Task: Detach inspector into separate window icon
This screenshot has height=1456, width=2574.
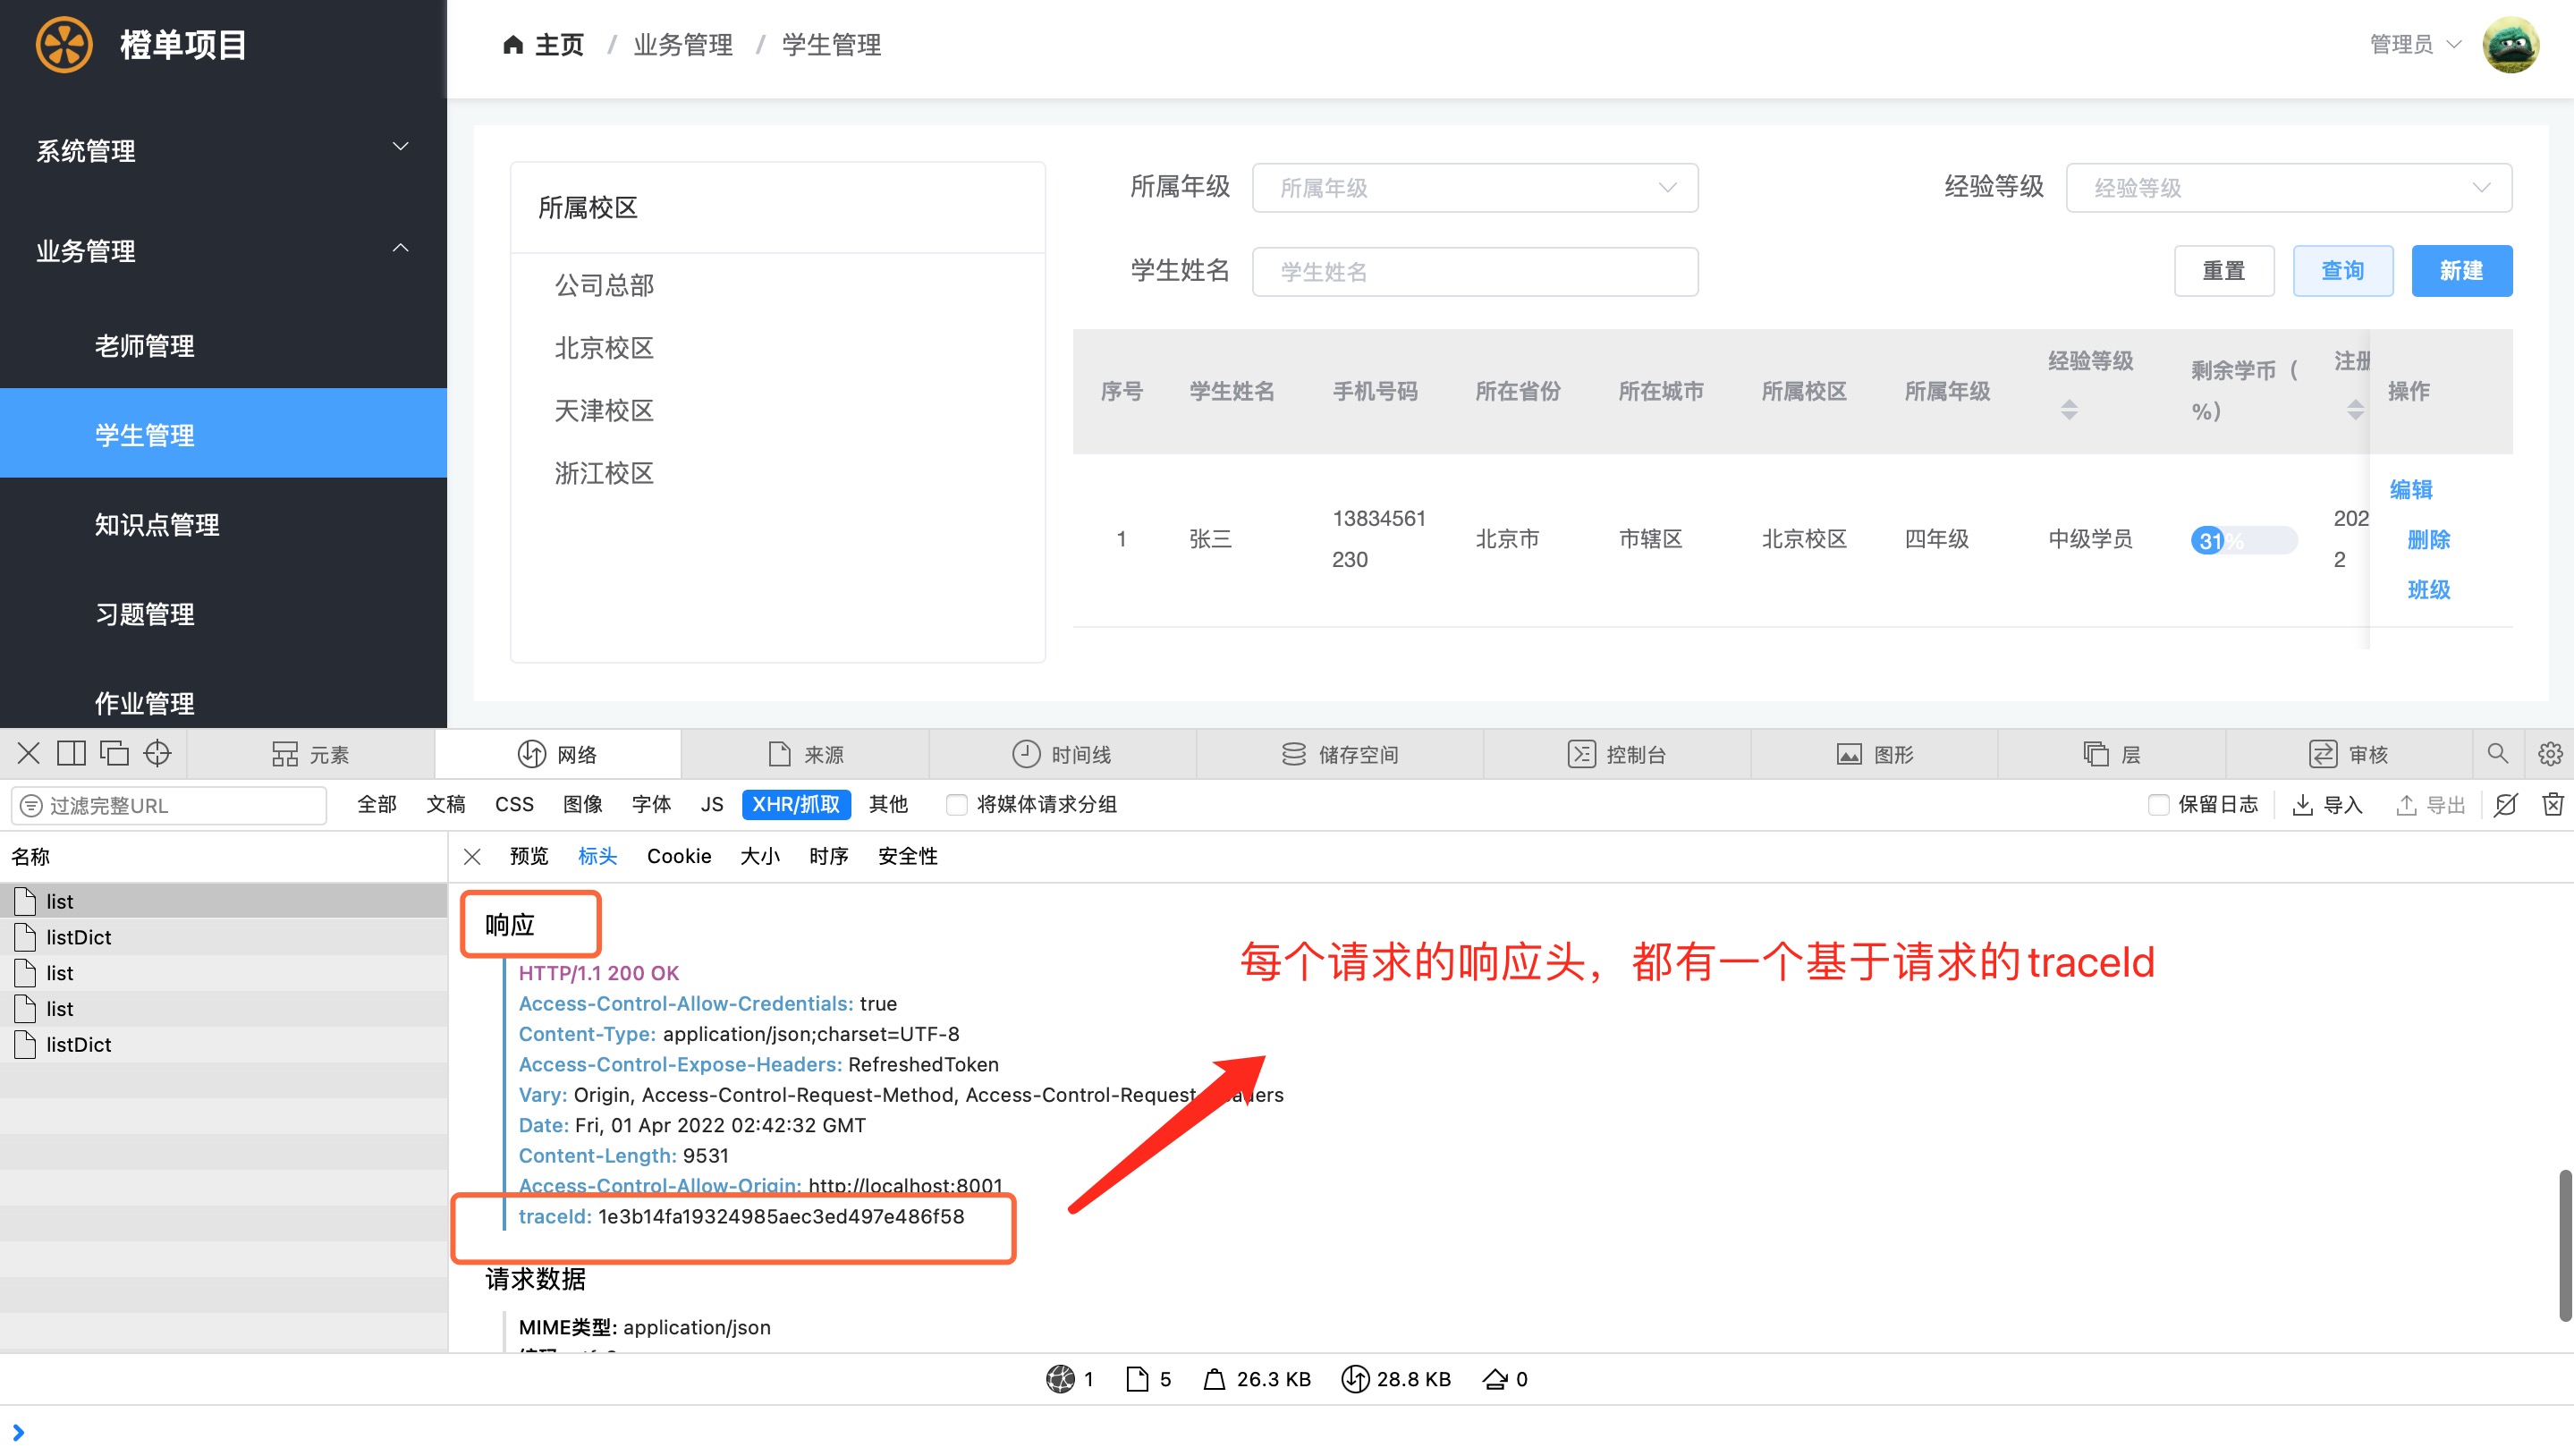Action: 114,753
